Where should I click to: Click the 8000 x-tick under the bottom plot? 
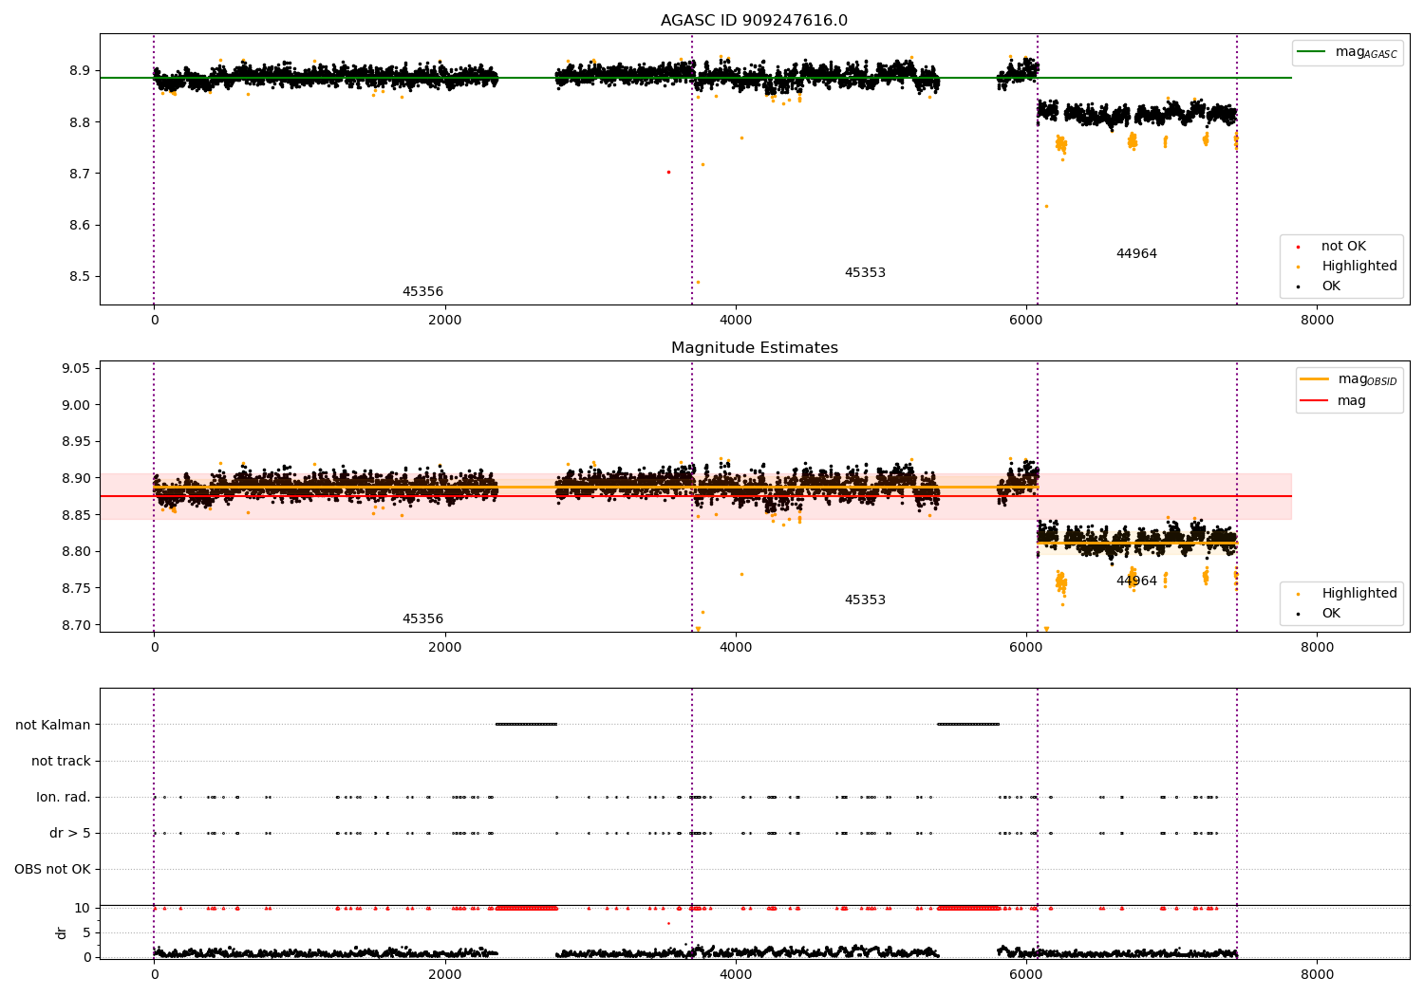point(1317,975)
